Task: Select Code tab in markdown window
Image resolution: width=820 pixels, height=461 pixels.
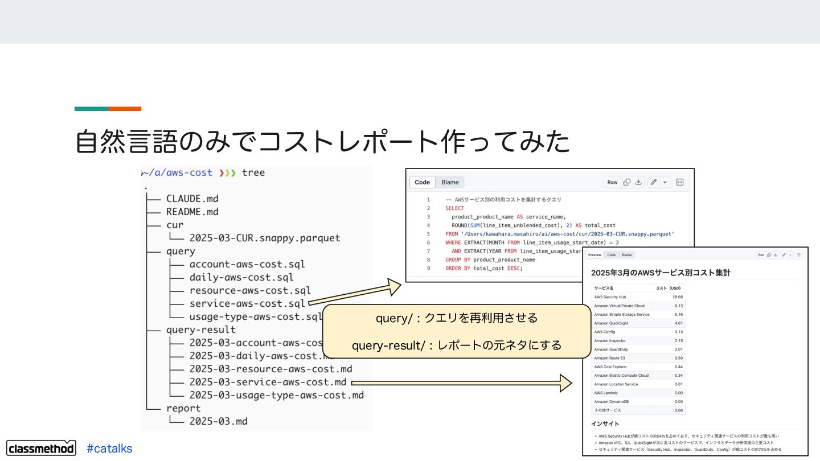Action: pos(612,255)
